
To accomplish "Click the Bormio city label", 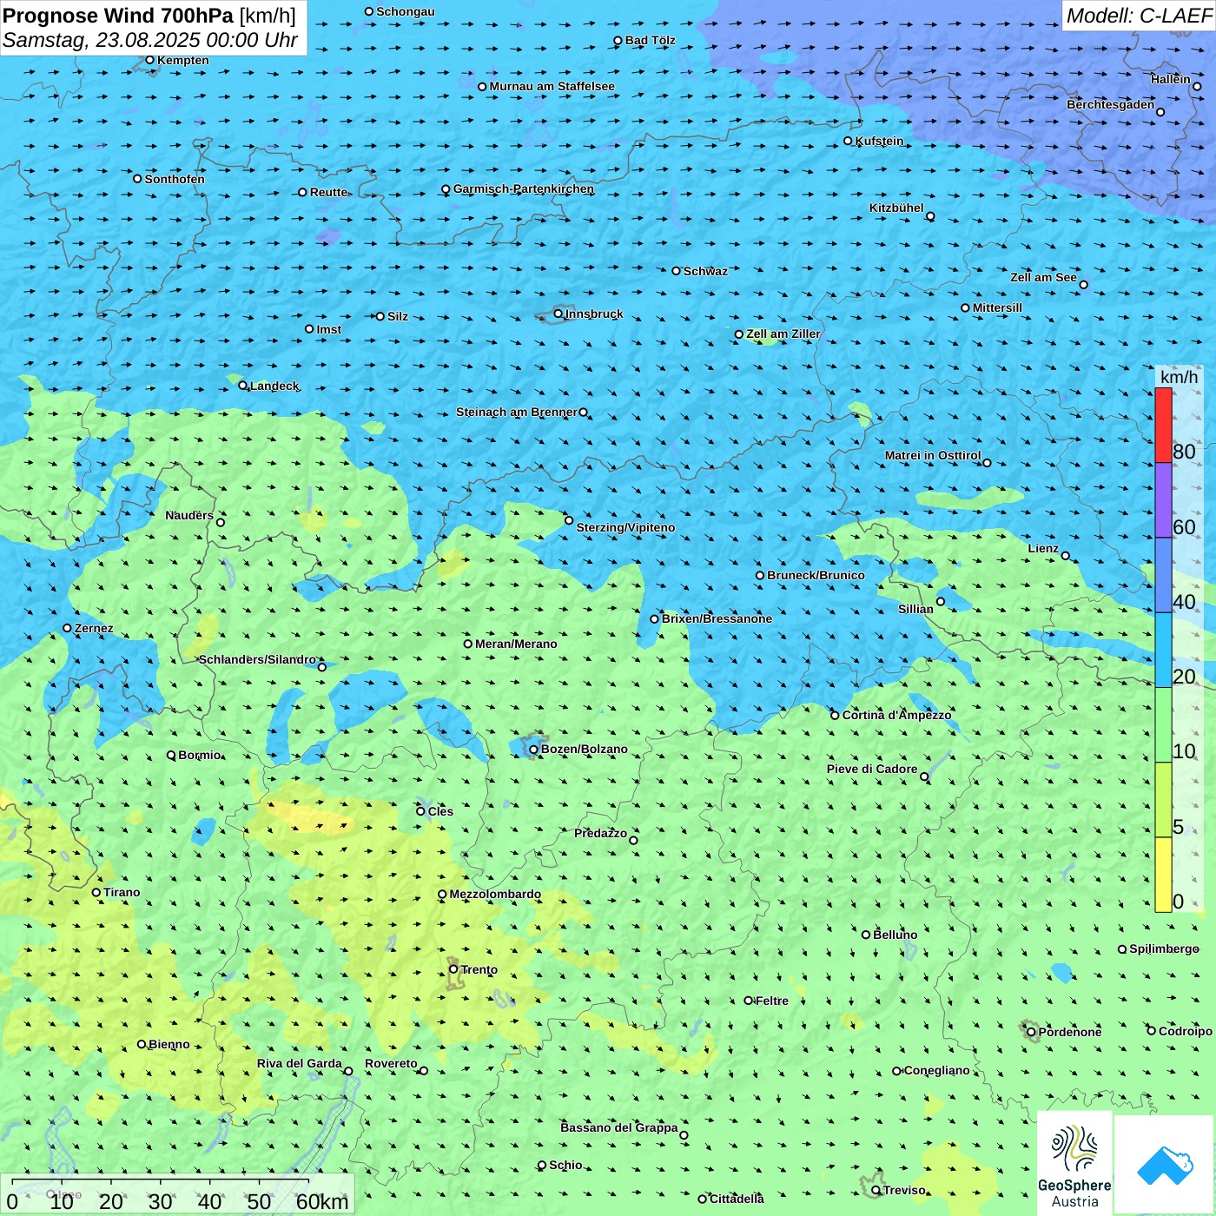I will tap(200, 755).
